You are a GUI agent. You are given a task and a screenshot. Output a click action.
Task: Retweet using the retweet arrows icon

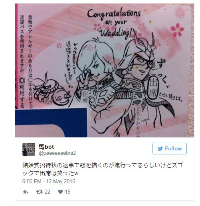40,192
